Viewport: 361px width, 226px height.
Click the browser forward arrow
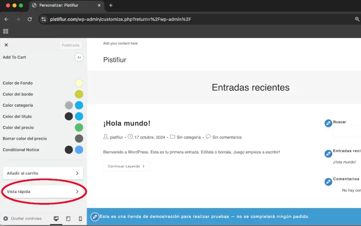[18, 19]
